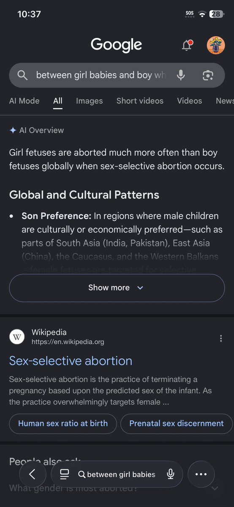Open the account profile avatar
Screen dimensions: 234x507
click(x=215, y=45)
